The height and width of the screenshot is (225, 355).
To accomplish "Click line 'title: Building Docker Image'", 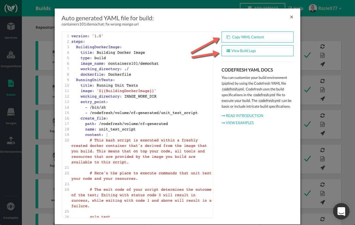I will 113,52.
